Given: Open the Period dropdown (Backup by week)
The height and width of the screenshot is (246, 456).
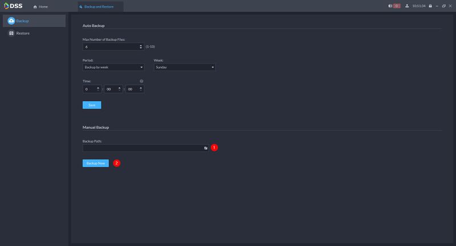Looking at the screenshot, I should tap(113, 67).
